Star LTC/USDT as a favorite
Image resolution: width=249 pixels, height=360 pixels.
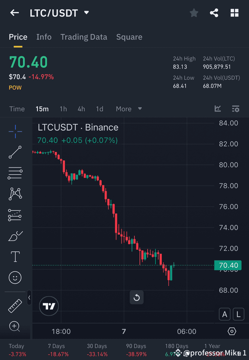click(x=194, y=13)
